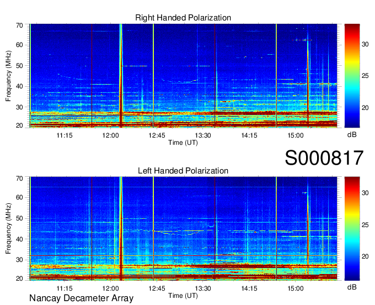
Task: Click "Frequency (MHz)" axis label of Left Handed plot
Action: [x=8, y=229]
